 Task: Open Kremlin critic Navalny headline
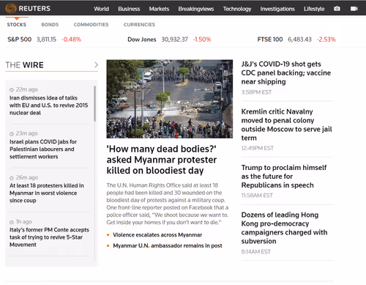click(286, 125)
